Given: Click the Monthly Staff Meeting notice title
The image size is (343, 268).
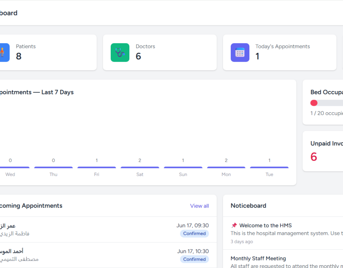Looking at the screenshot, I should point(258,258).
